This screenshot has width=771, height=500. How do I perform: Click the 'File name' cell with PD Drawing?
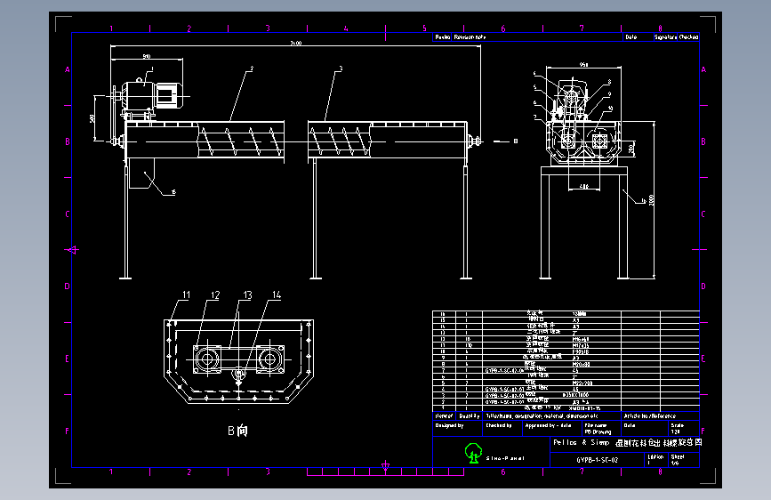click(x=602, y=429)
